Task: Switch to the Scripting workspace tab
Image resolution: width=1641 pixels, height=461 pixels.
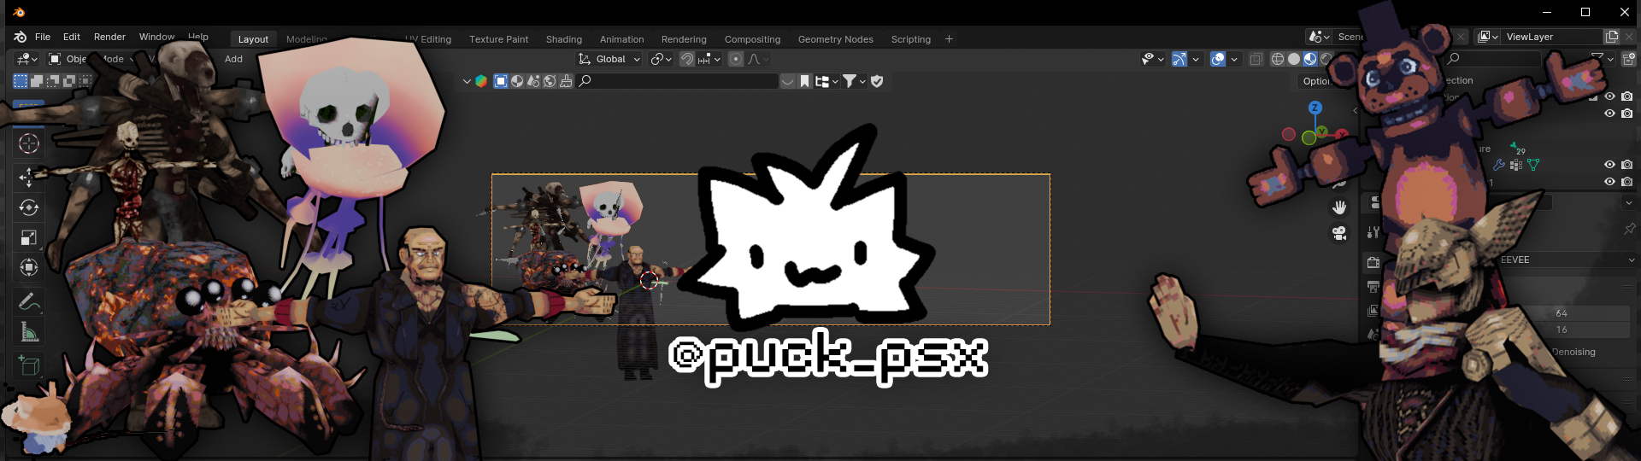Action: coord(910,39)
